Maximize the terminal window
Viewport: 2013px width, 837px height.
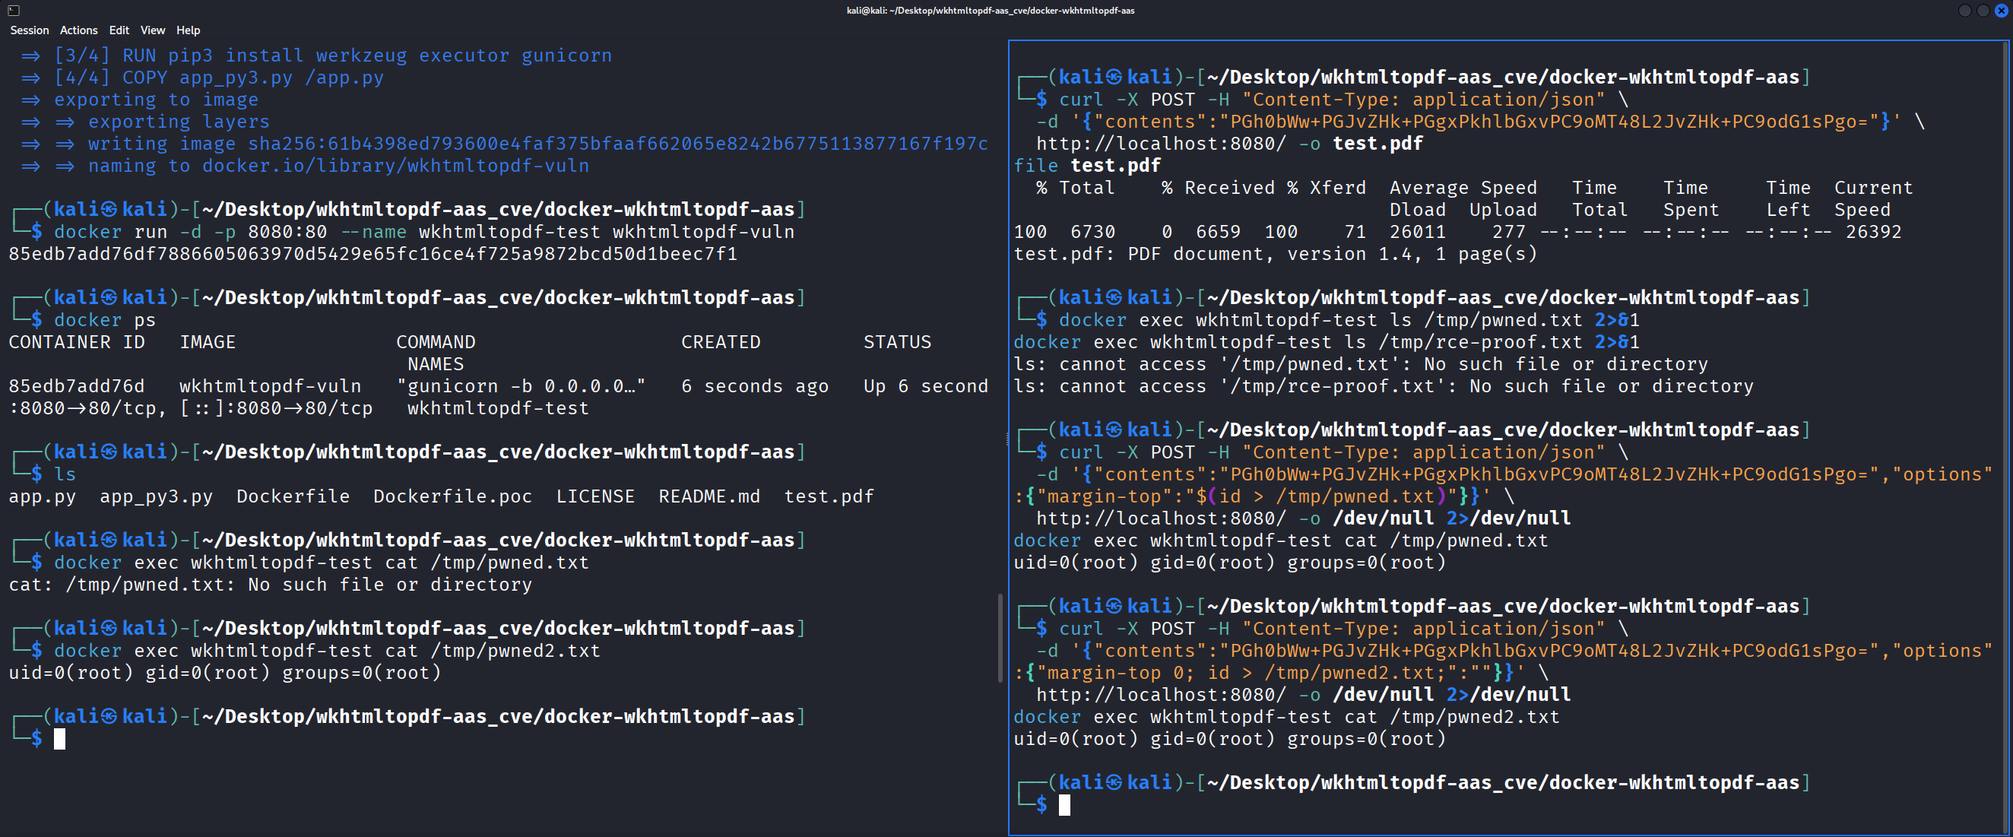click(1983, 10)
